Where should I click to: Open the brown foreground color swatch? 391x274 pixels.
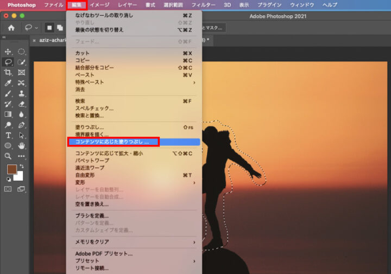point(12,169)
